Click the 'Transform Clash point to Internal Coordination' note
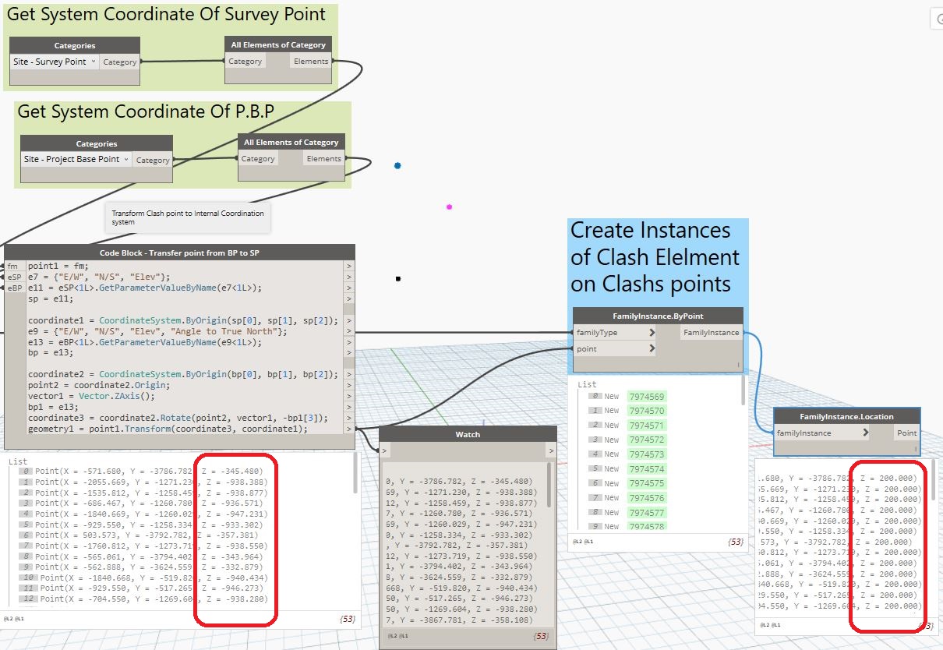The image size is (943, 650). pyautogui.click(x=188, y=217)
